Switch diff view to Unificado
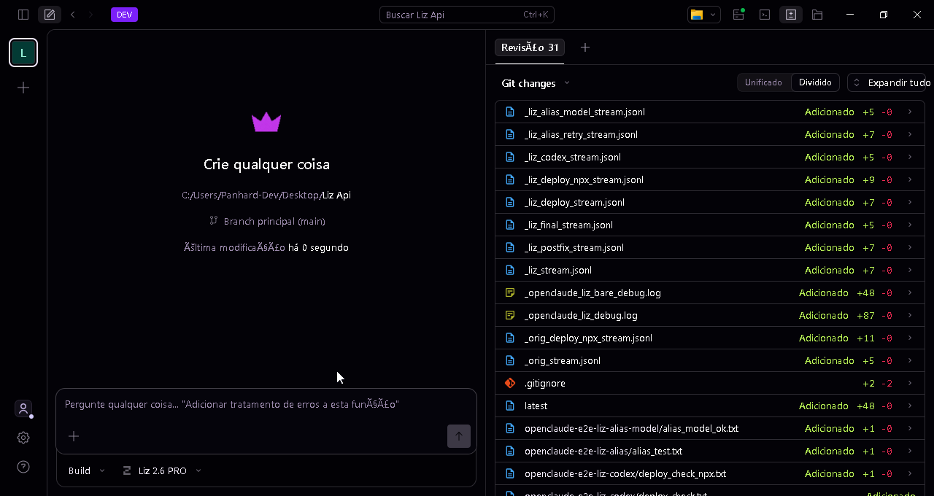Image resolution: width=934 pixels, height=496 pixels. [763, 82]
